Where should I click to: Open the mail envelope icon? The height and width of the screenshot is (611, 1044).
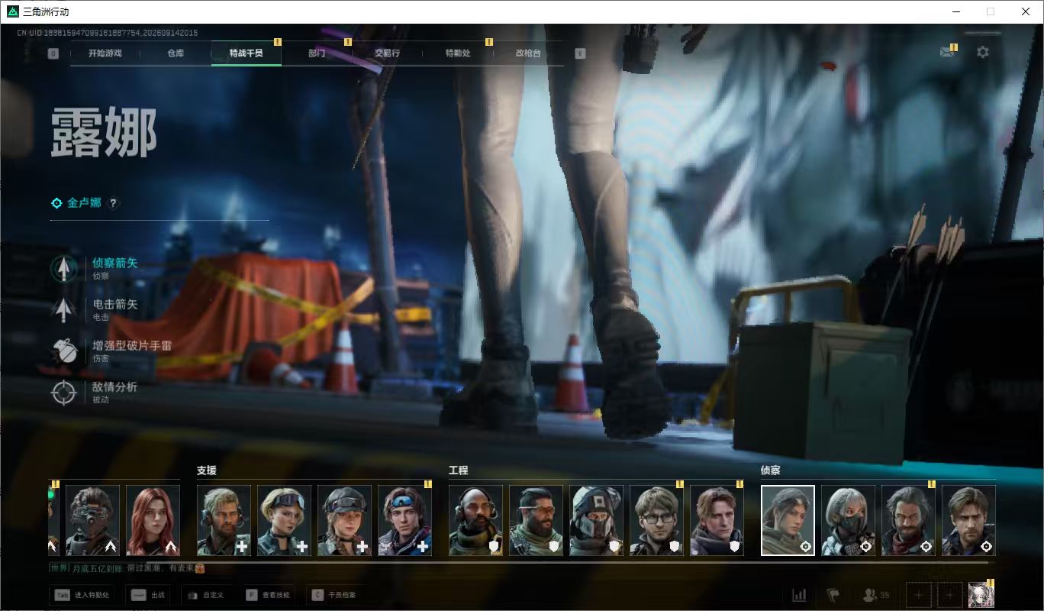point(948,52)
